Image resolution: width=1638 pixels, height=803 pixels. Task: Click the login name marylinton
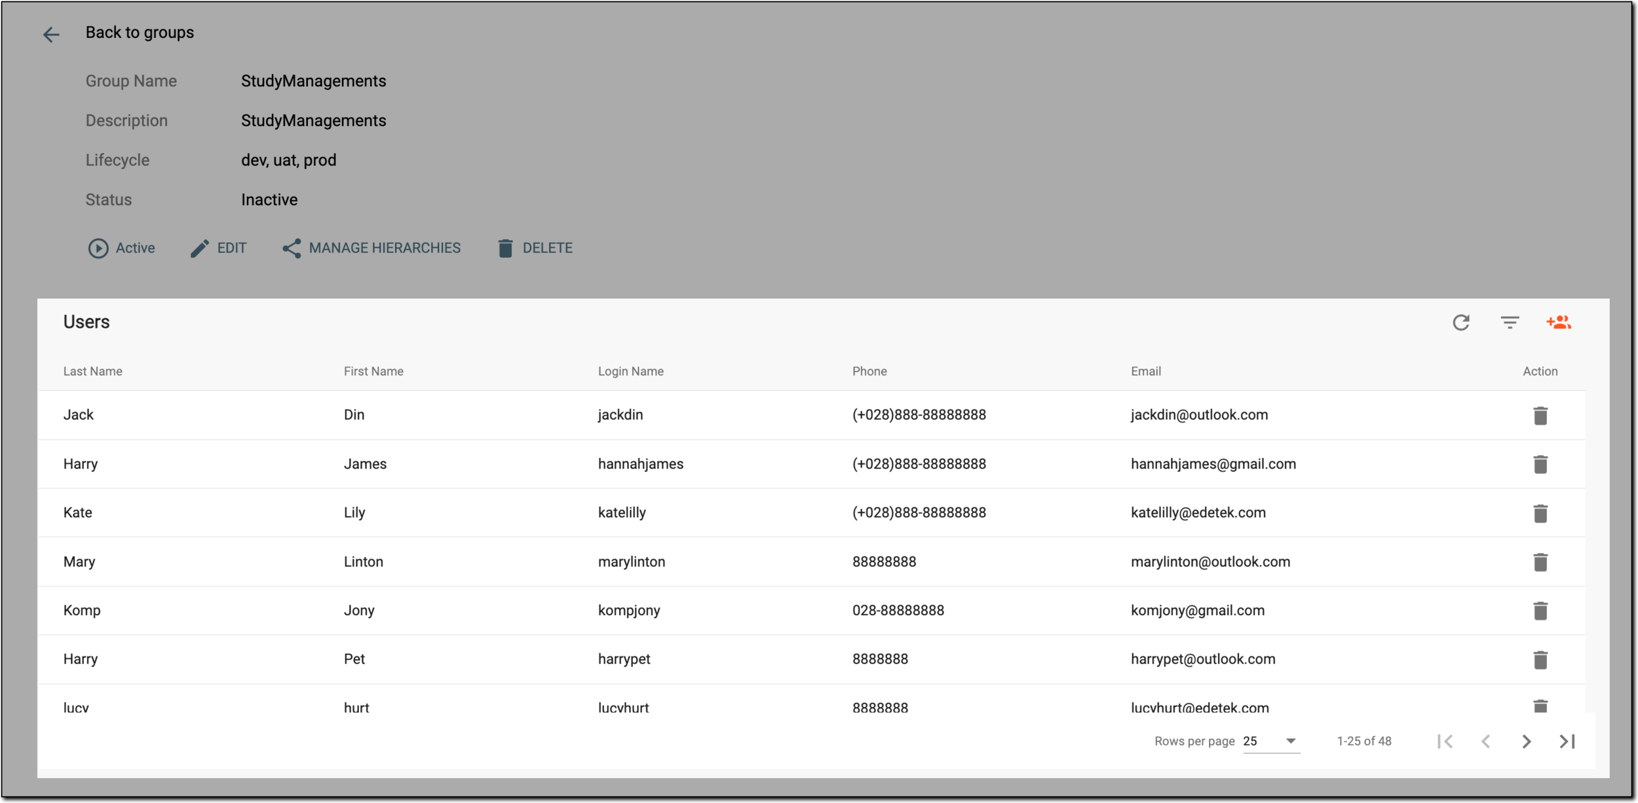coord(632,562)
